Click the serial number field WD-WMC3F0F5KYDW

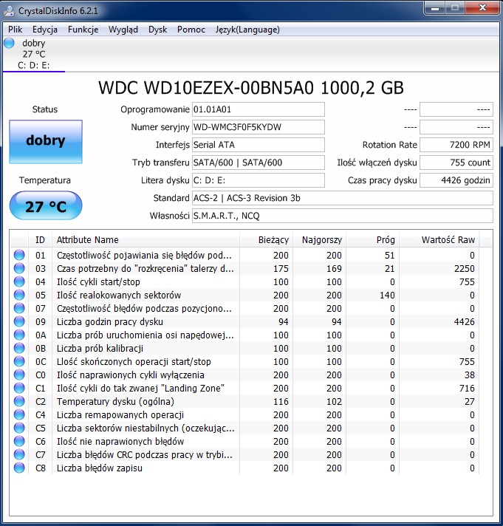pos(259,127)
